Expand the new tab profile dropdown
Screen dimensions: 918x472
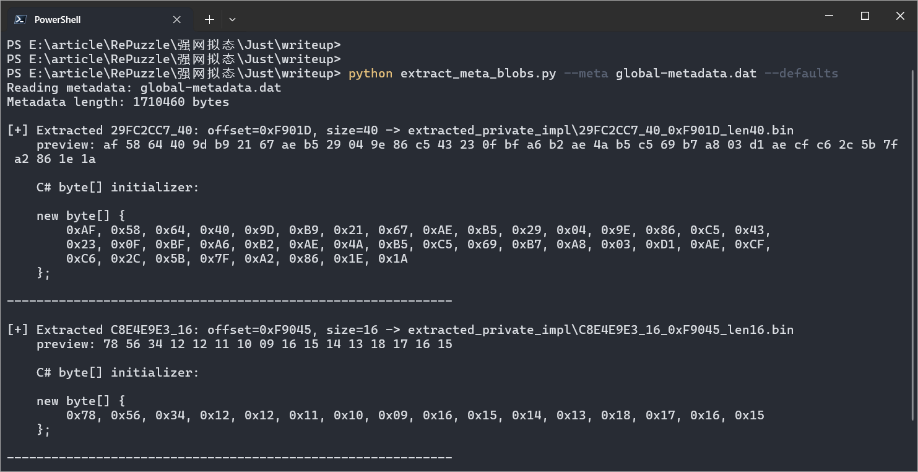coord(232,19)
